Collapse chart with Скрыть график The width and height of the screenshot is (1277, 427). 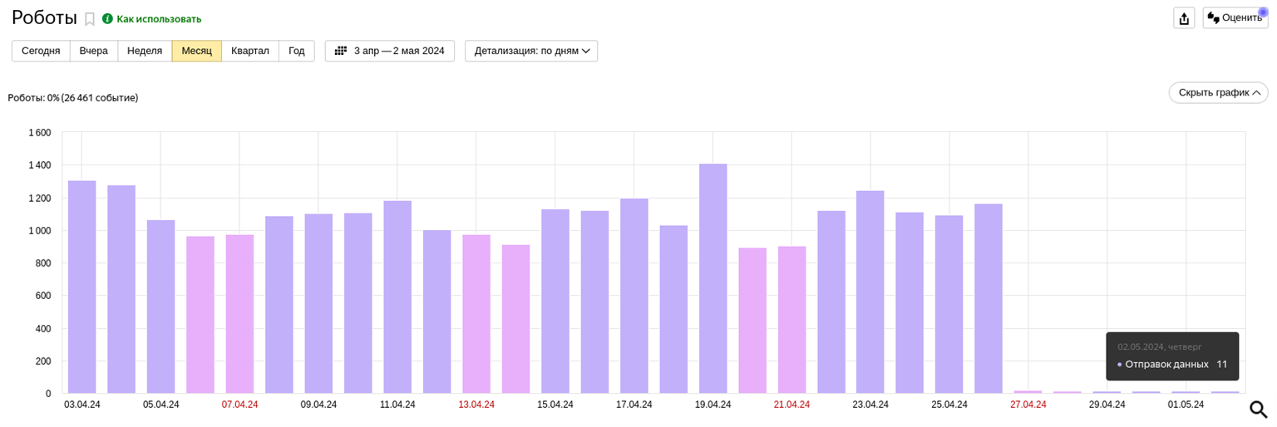click(1218, 92)
